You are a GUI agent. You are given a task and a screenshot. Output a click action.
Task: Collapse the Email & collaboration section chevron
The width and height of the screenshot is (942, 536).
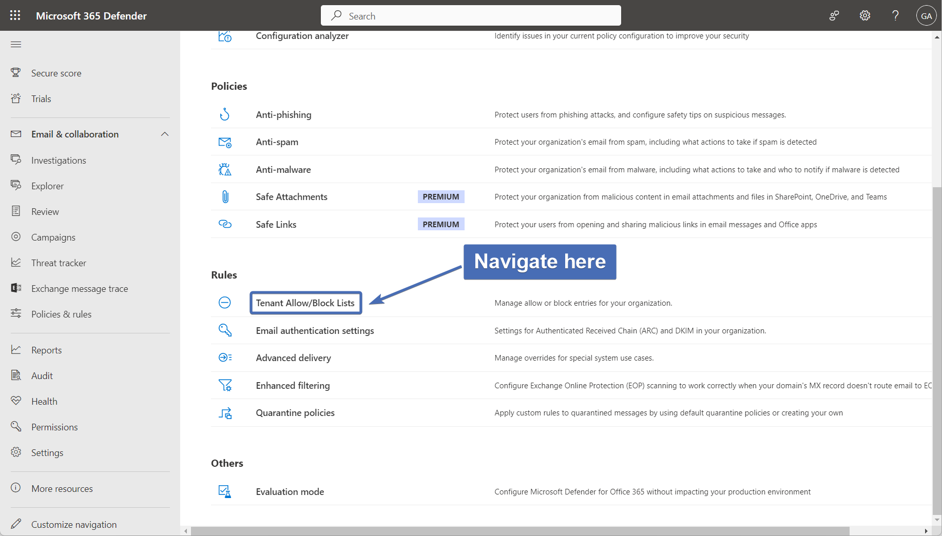click(165, 134)
